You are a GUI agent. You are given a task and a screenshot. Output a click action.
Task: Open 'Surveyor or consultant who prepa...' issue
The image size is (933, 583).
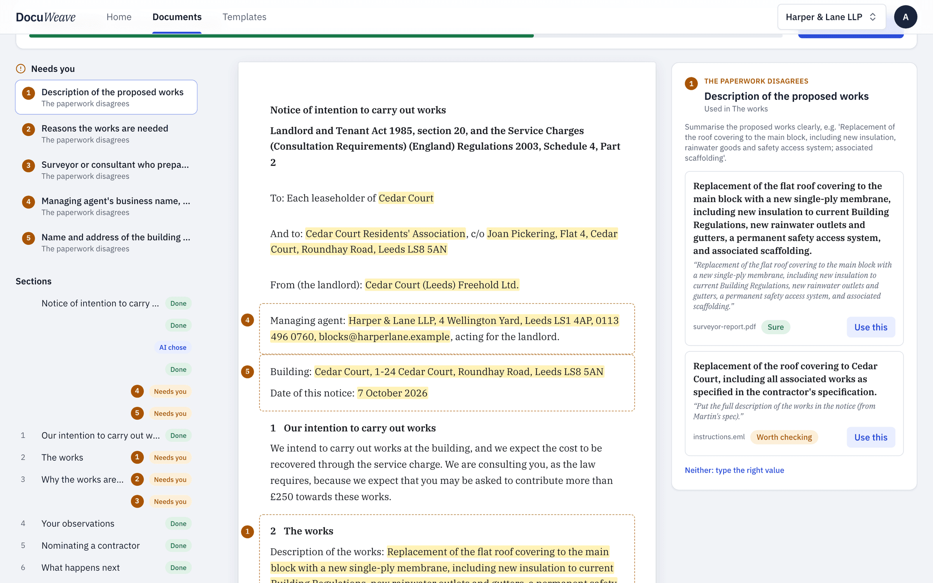pyautogui.click(x=106, y=170)
